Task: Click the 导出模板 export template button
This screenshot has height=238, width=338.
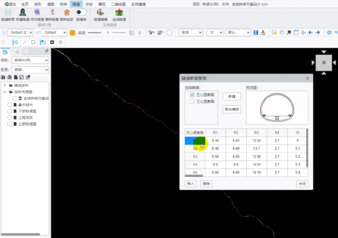Action: 232,109
